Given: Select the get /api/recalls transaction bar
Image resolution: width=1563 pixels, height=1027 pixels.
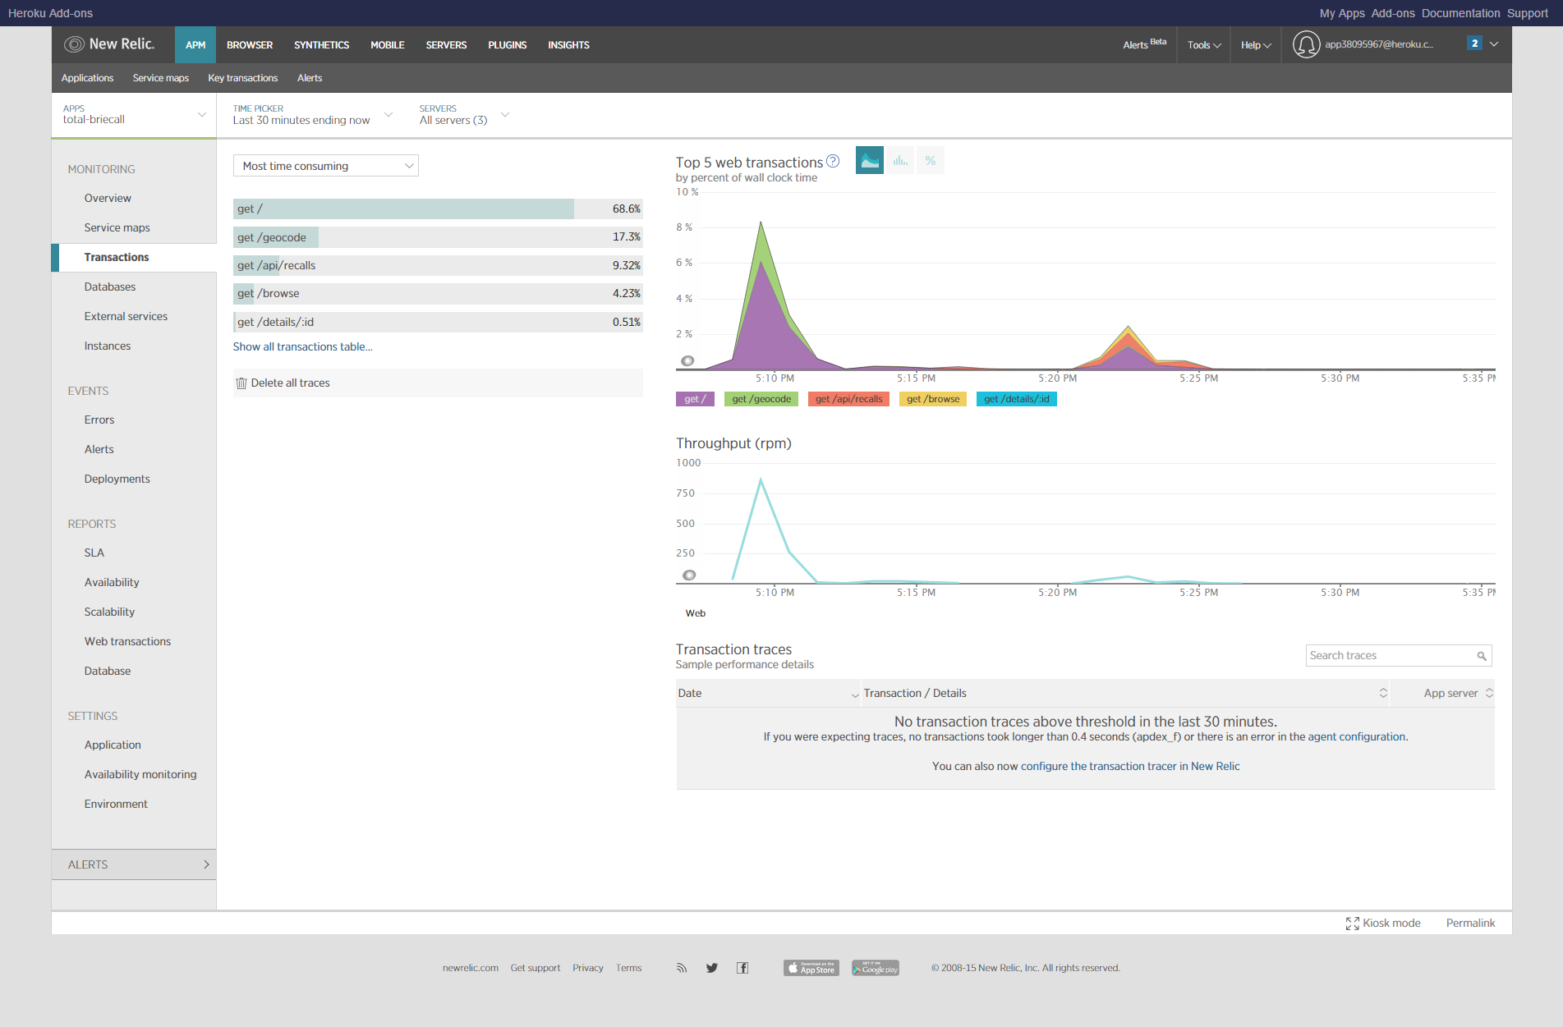Looking at the screenshot, I should [438, 266].
